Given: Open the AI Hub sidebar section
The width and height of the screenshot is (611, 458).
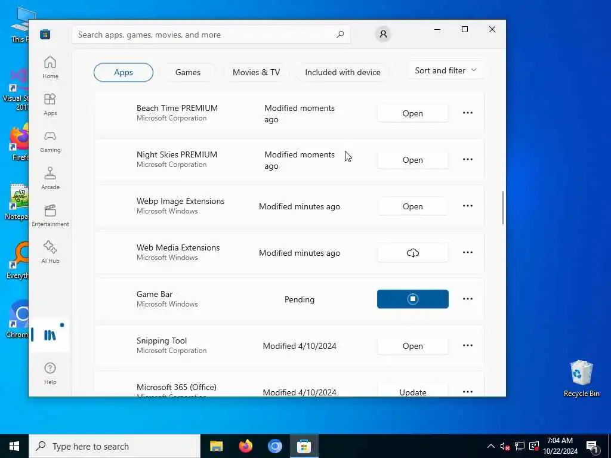Looking at the screenshot, I should point(50,252).
